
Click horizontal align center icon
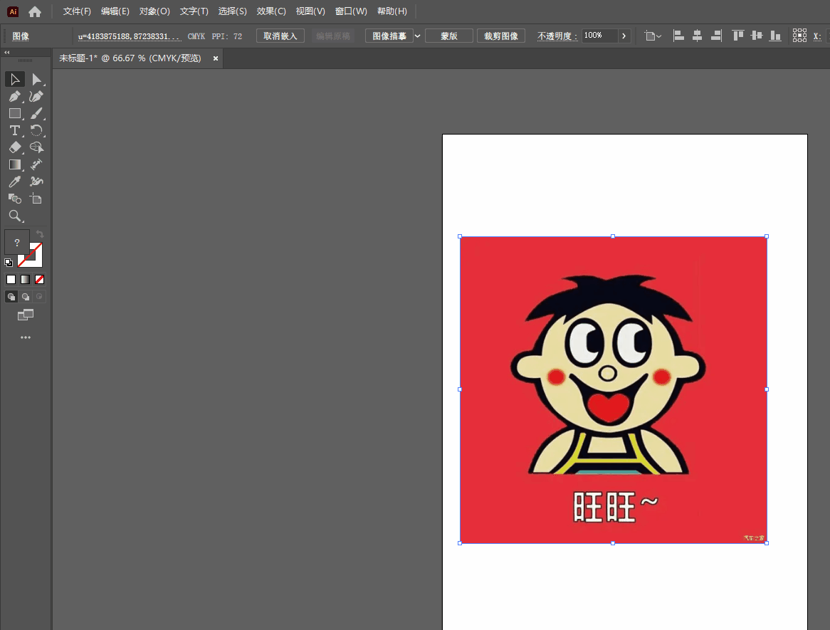click(x=697, y=36)
